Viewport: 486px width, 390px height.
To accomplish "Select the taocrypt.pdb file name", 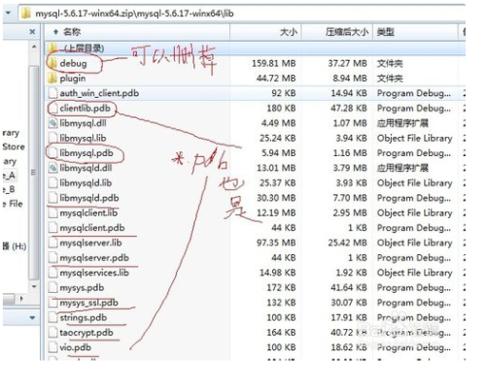I will 87,333.
